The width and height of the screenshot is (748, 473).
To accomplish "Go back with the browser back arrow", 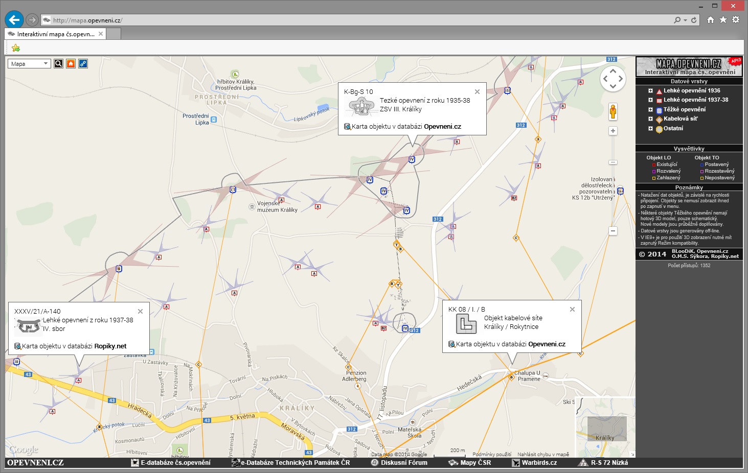I will pyautogui.click(x=14, y=20).
